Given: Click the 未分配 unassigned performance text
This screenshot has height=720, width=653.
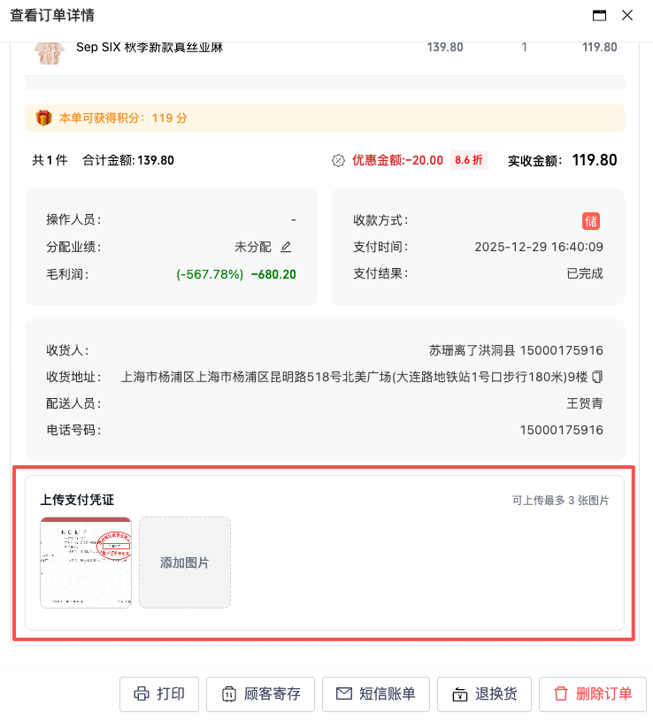Looking at the screenshot, I should (250, 248).
